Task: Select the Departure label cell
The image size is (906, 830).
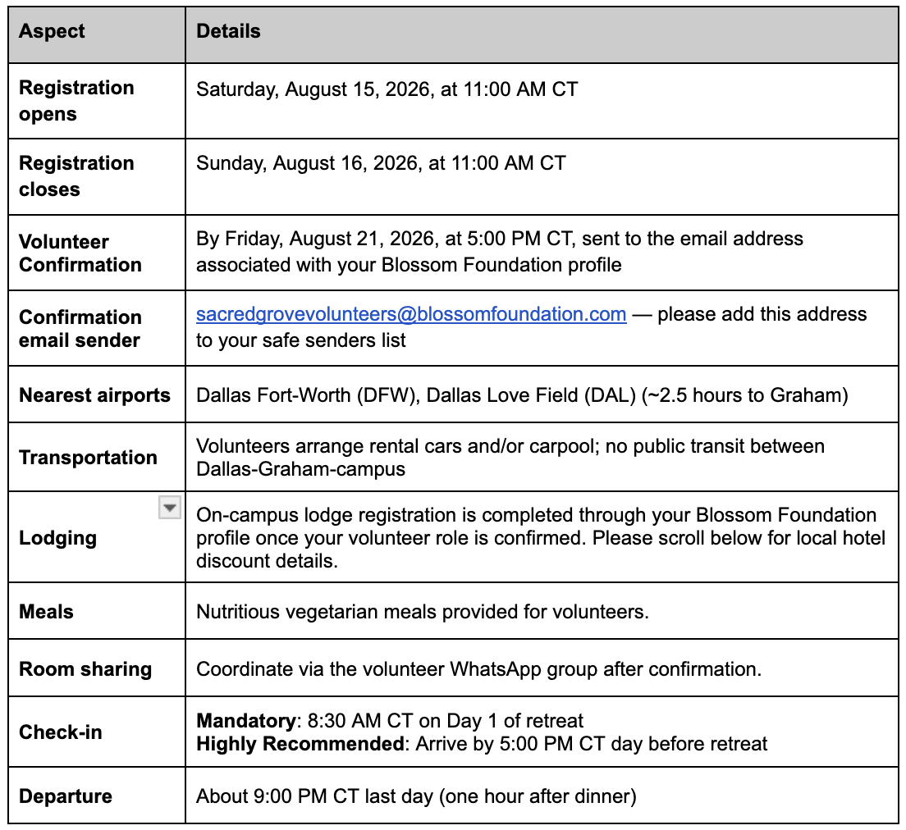Action: coord(97,796)
